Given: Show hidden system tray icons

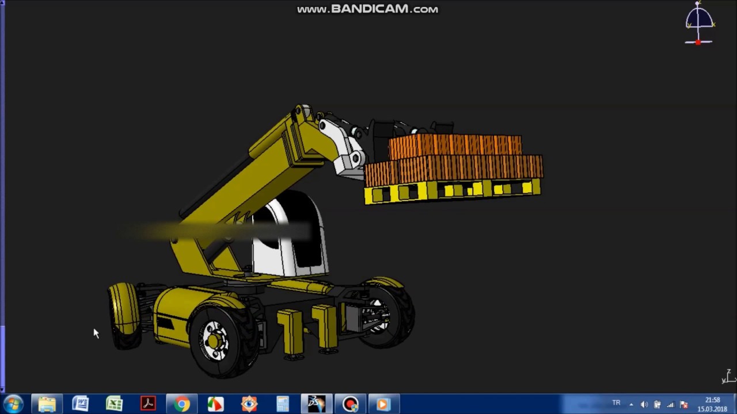Looking at the screenshot, I should pos(631,404).
